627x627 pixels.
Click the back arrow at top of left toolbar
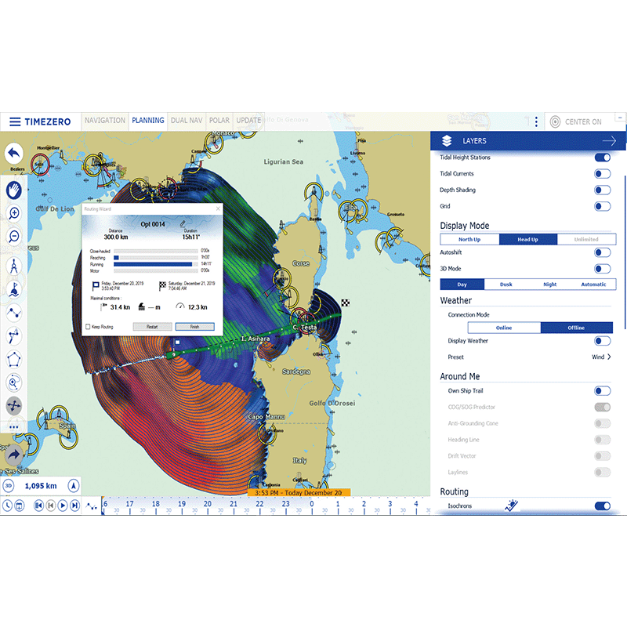13,154
